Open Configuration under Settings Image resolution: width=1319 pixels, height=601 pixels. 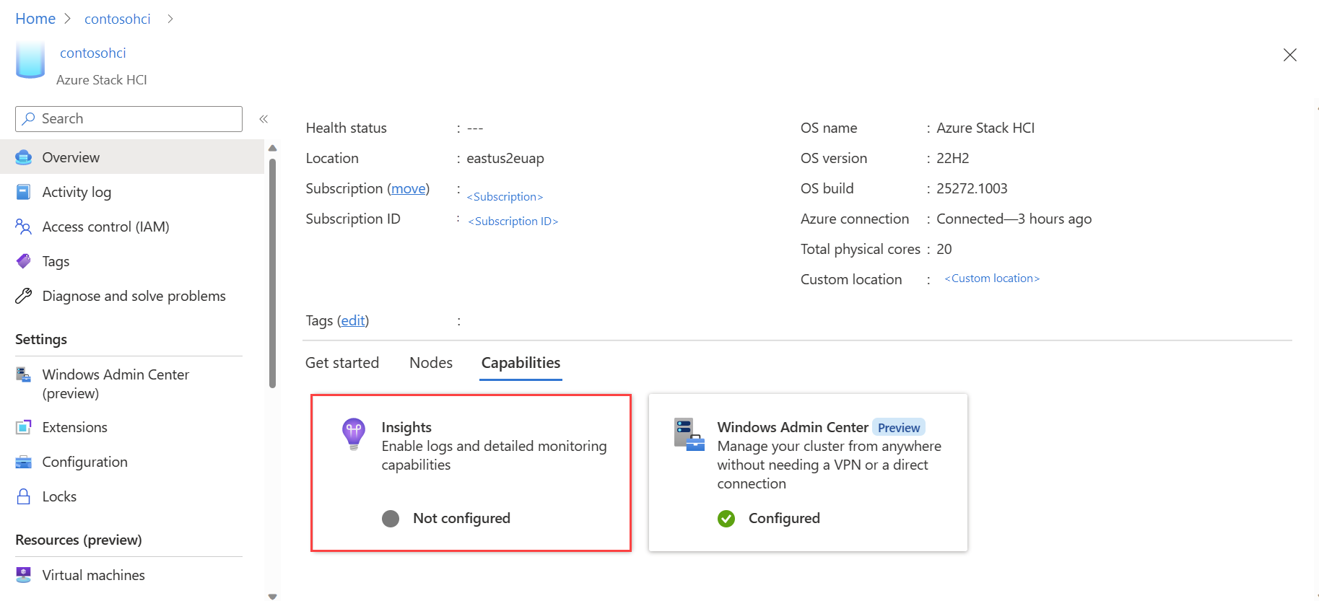(x=84, y=462)
